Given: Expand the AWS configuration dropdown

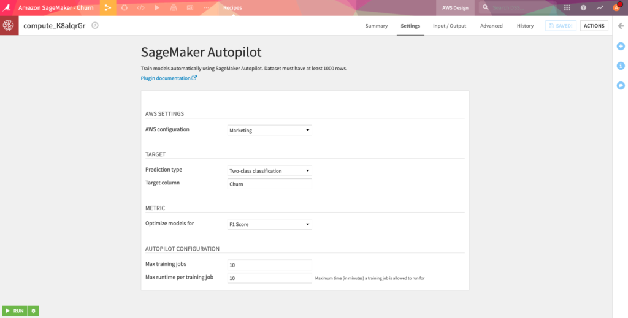Looking at the screenshot, I should point(270,130).
